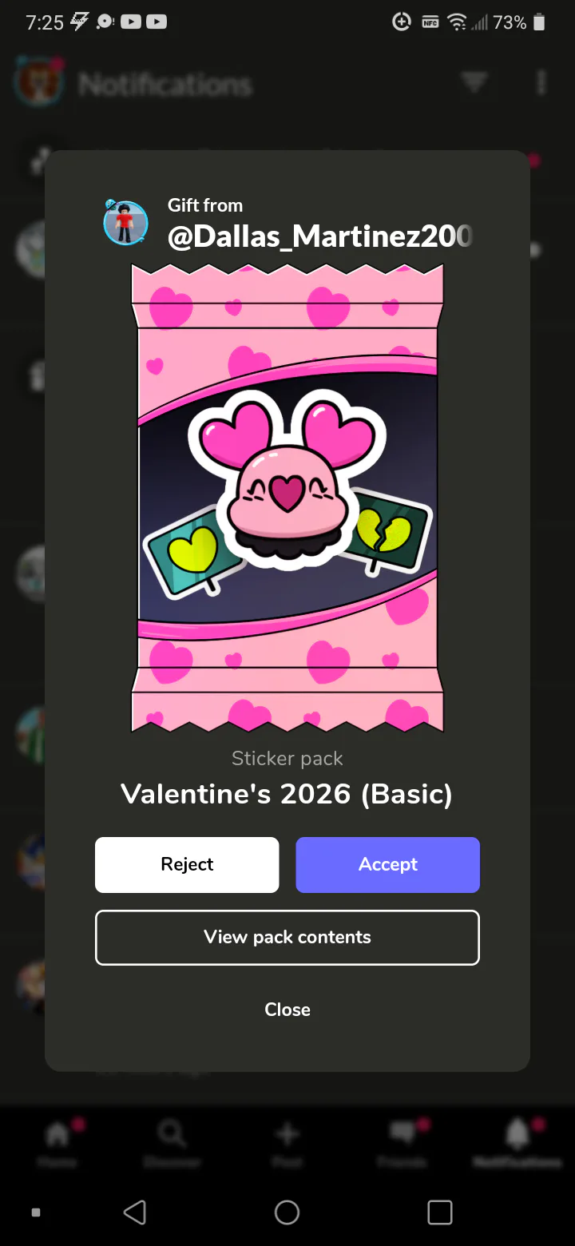Tap your profile avatar in header
575x1246 pixels.
click(38, 82)
